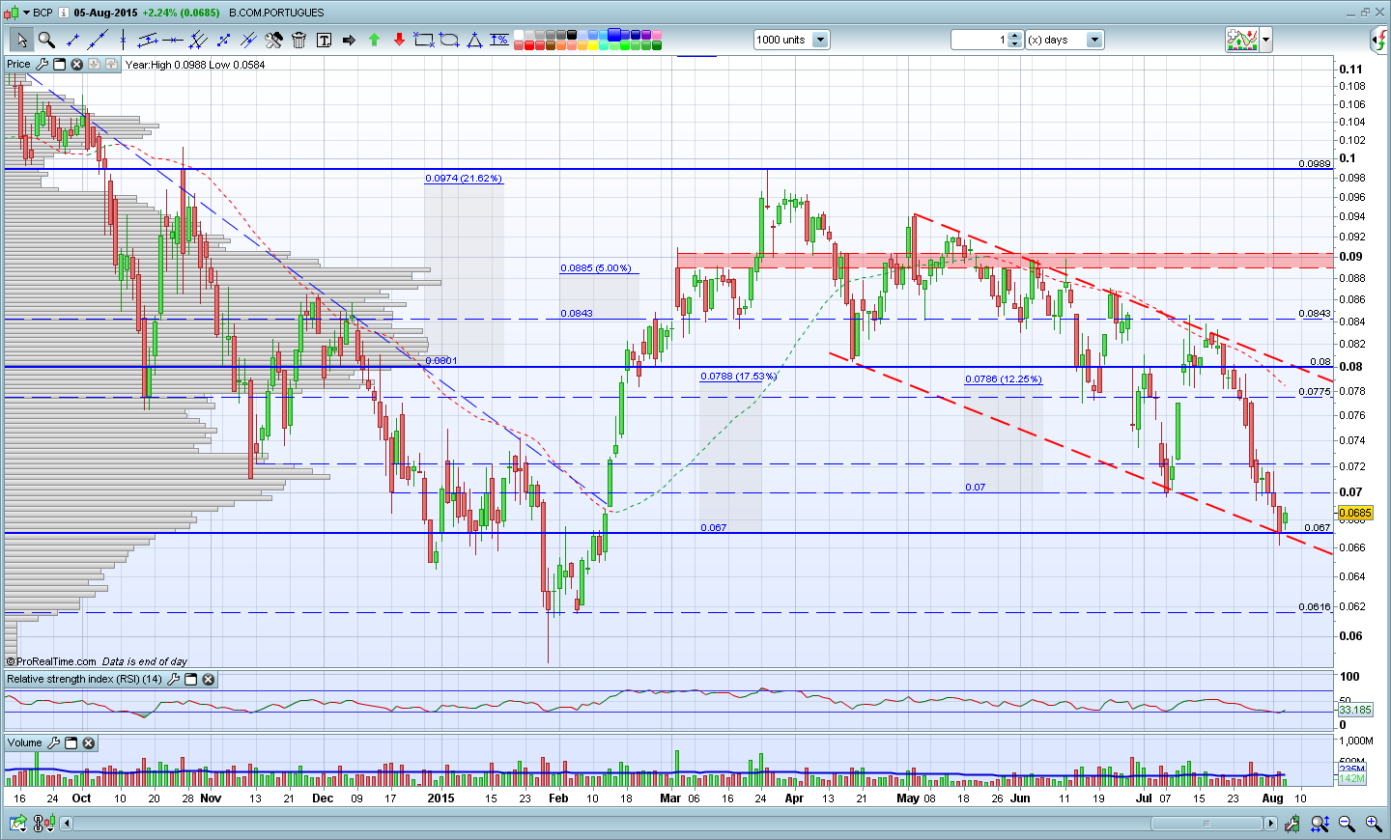This screenshot has height=840, width=1391.
Task: Select the horizontal line drawing tool
Action: pyautogui.click(x=173, y=40)
